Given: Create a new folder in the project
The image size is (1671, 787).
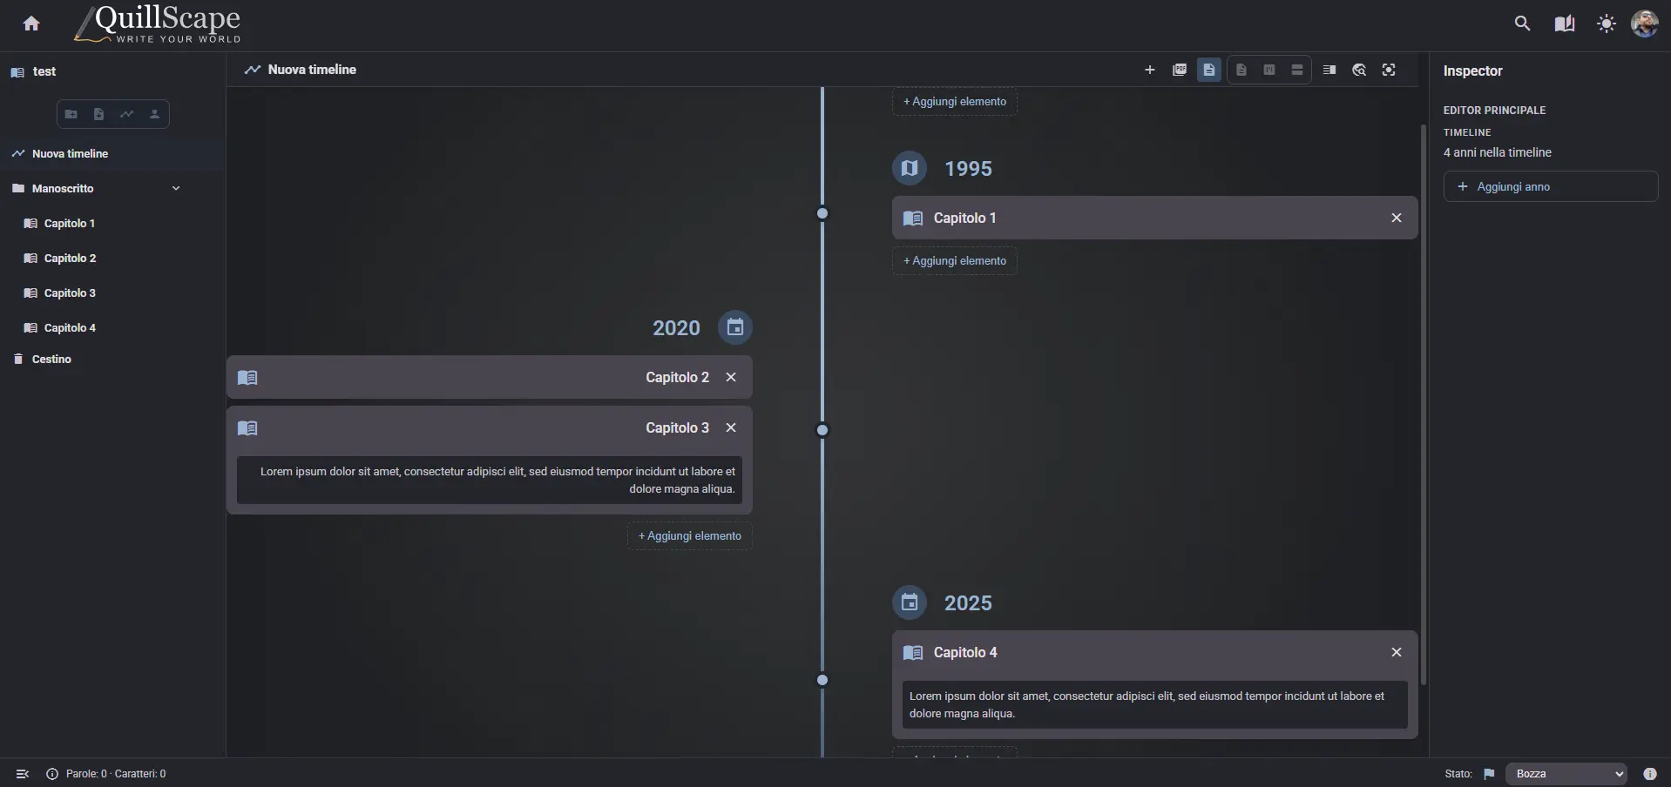Looking at the screenshot, I should click(x=71, y=114).
